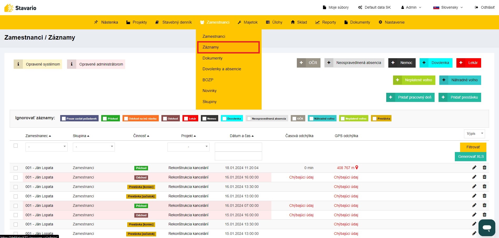Click the Stavario logo
The height and width of the screenshot is (238, 499).
click(x=20, y=8)
